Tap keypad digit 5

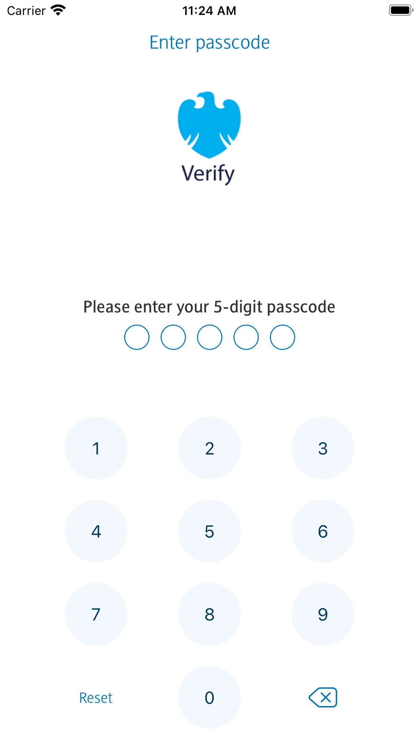209,531
